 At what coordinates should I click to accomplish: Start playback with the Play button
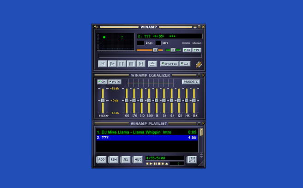pyautogui.click(x=112, y=64)
